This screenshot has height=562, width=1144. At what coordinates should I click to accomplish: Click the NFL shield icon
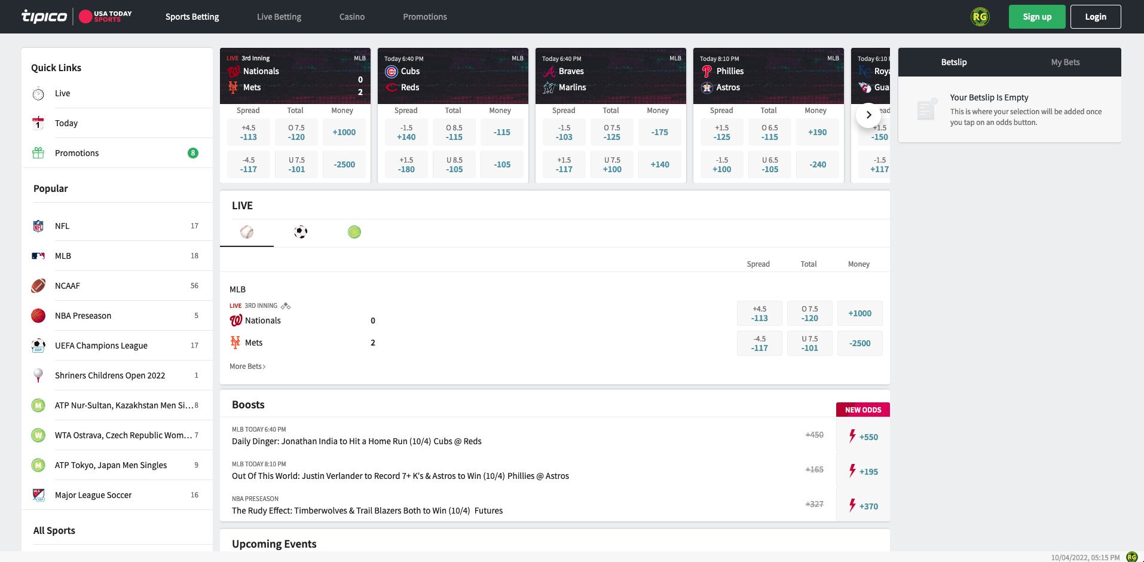click(x=38, y=226)
